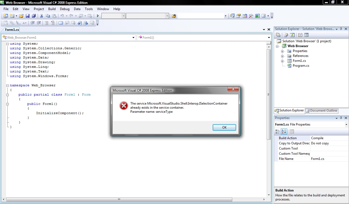Open the Build menu

52,9
